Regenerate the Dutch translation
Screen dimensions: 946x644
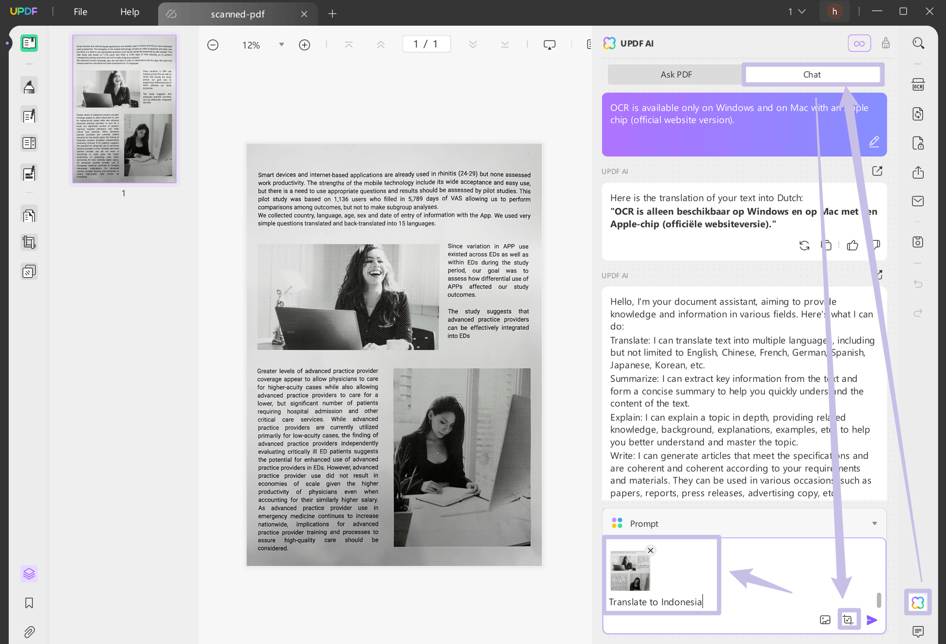click(804, 245)
